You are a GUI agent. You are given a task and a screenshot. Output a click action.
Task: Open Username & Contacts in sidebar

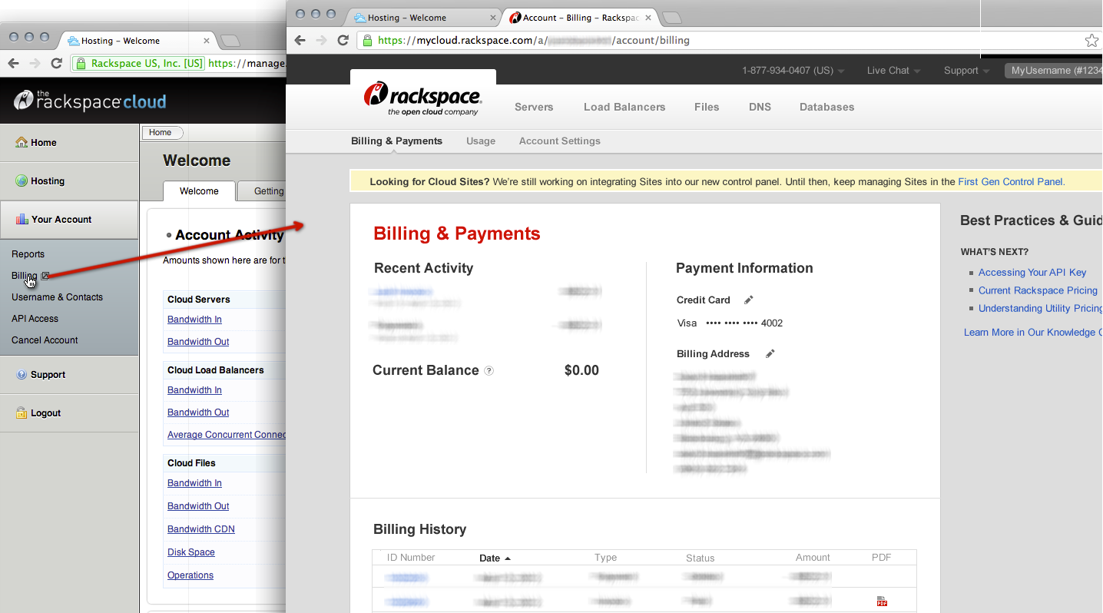(x=57, y=297)
